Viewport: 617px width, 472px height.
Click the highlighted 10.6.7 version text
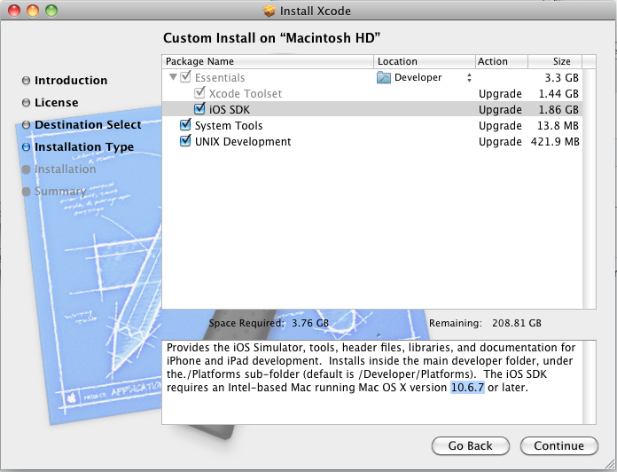click(x=467, y=388)
